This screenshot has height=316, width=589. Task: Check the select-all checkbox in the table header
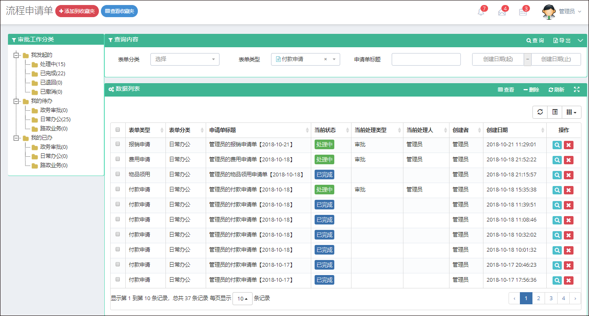118,130
